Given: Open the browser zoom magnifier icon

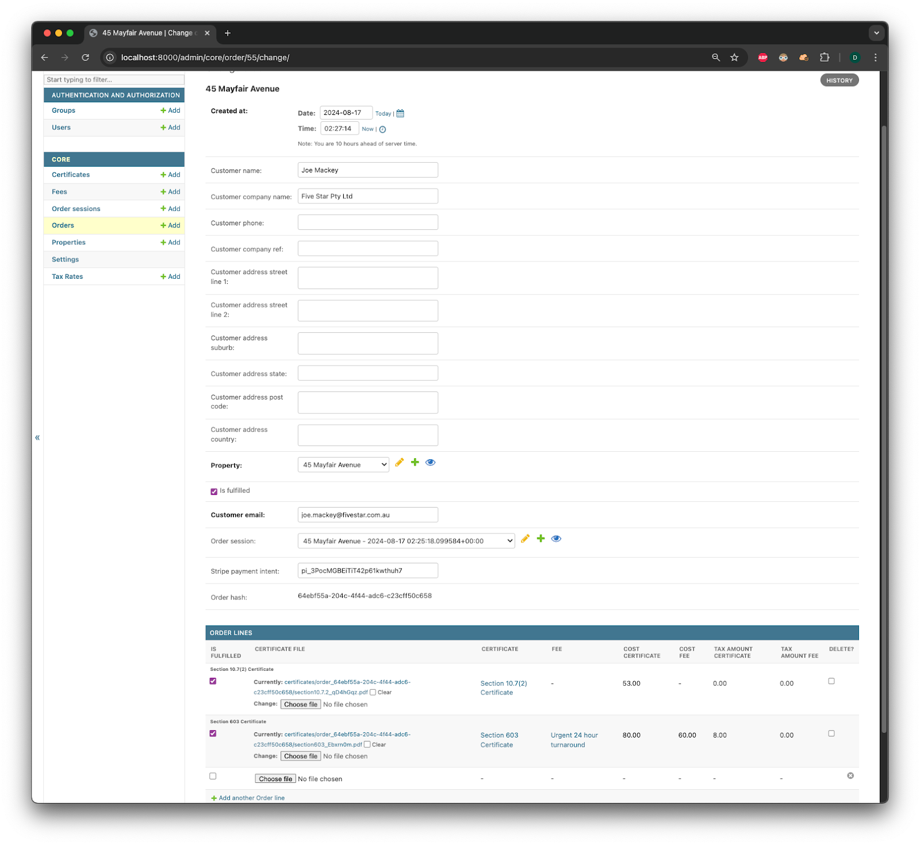Looking at the screenshot, I should (716, 57).
